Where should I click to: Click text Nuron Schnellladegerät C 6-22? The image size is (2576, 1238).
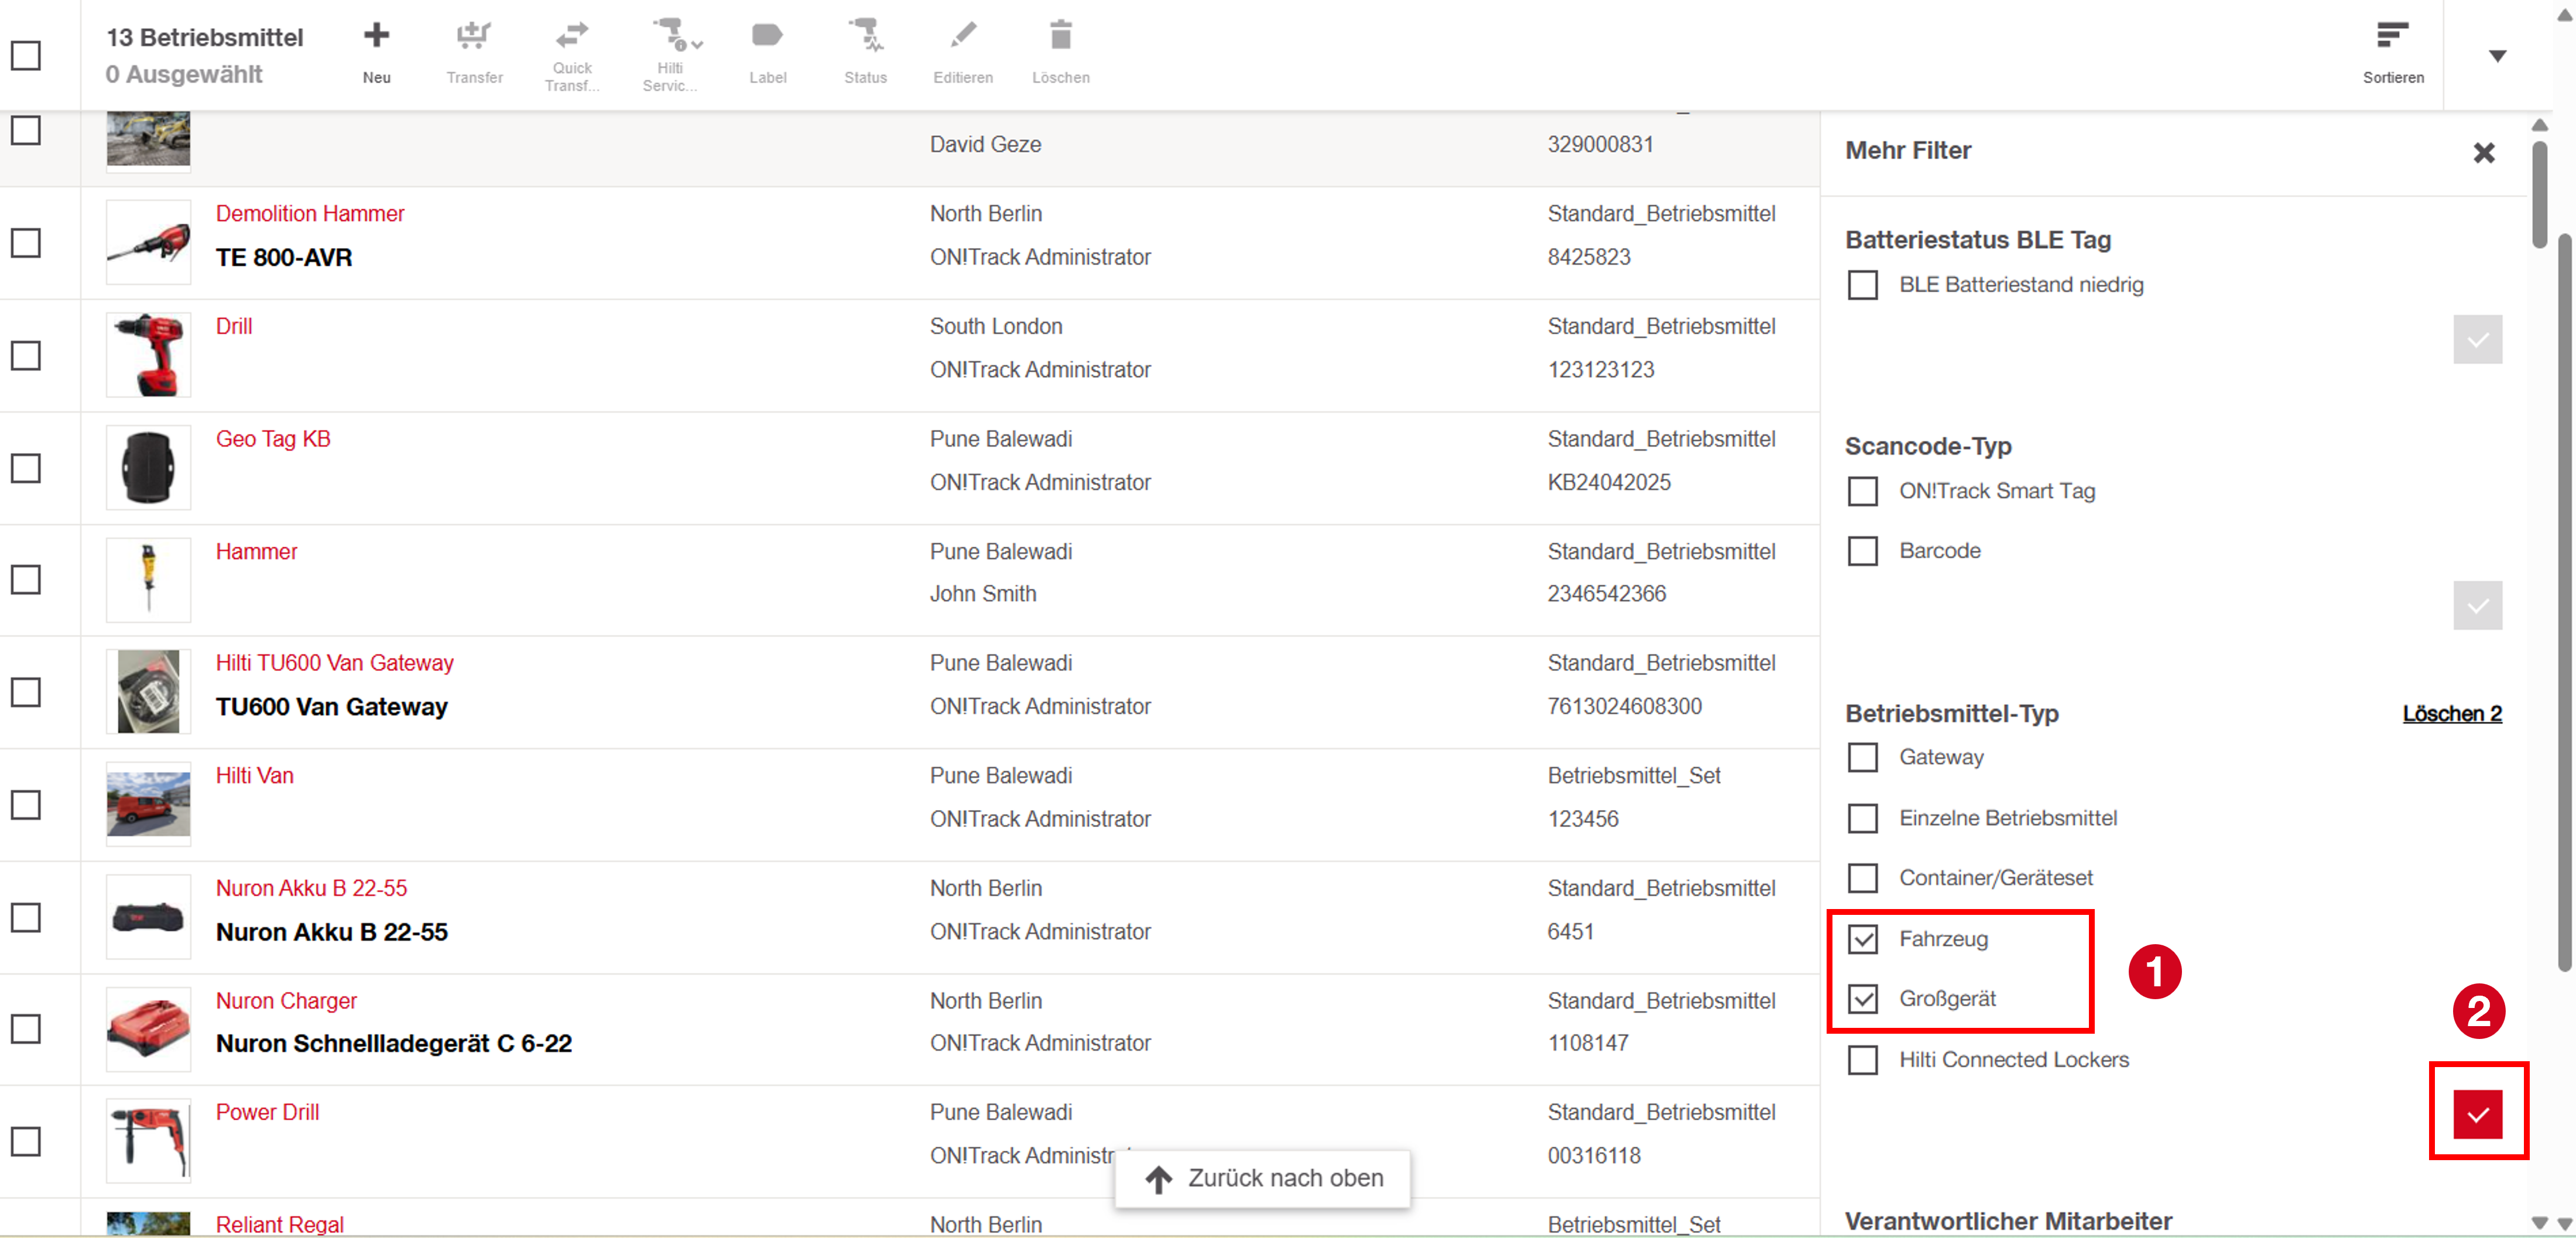coord(394,1044)
